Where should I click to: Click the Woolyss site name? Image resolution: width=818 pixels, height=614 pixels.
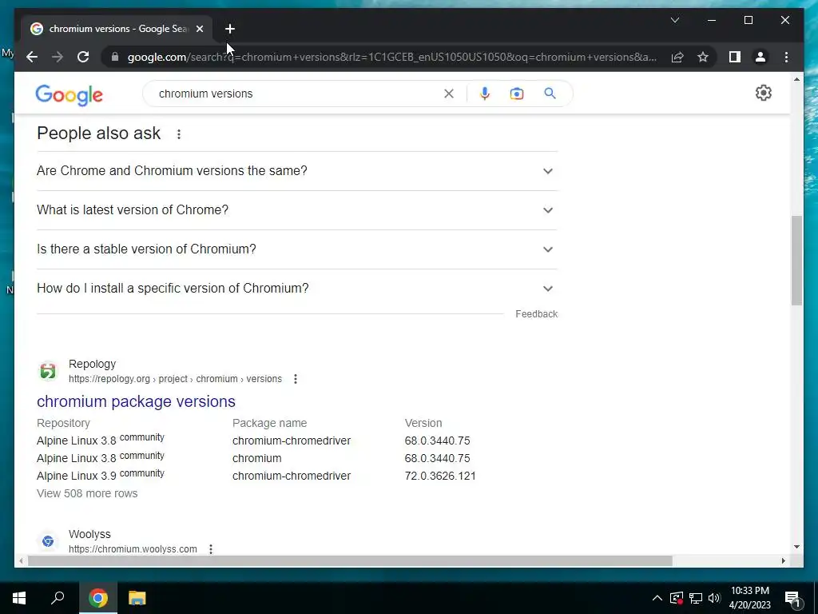coord(89,534)
